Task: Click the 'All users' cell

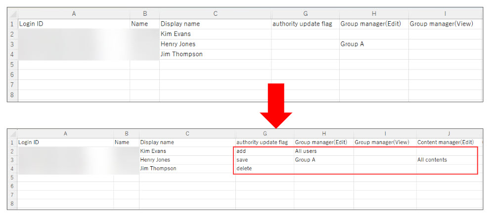Action: pyautogui.click(x=323, y=151)
